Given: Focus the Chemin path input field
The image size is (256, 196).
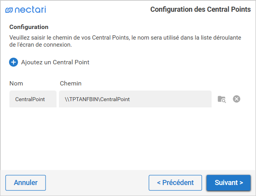Looking at the screenshot, I should pyautogui.click(x=135, y=99).
